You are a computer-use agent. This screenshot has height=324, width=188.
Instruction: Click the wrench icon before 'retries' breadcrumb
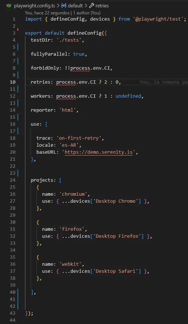pos(92,6)
